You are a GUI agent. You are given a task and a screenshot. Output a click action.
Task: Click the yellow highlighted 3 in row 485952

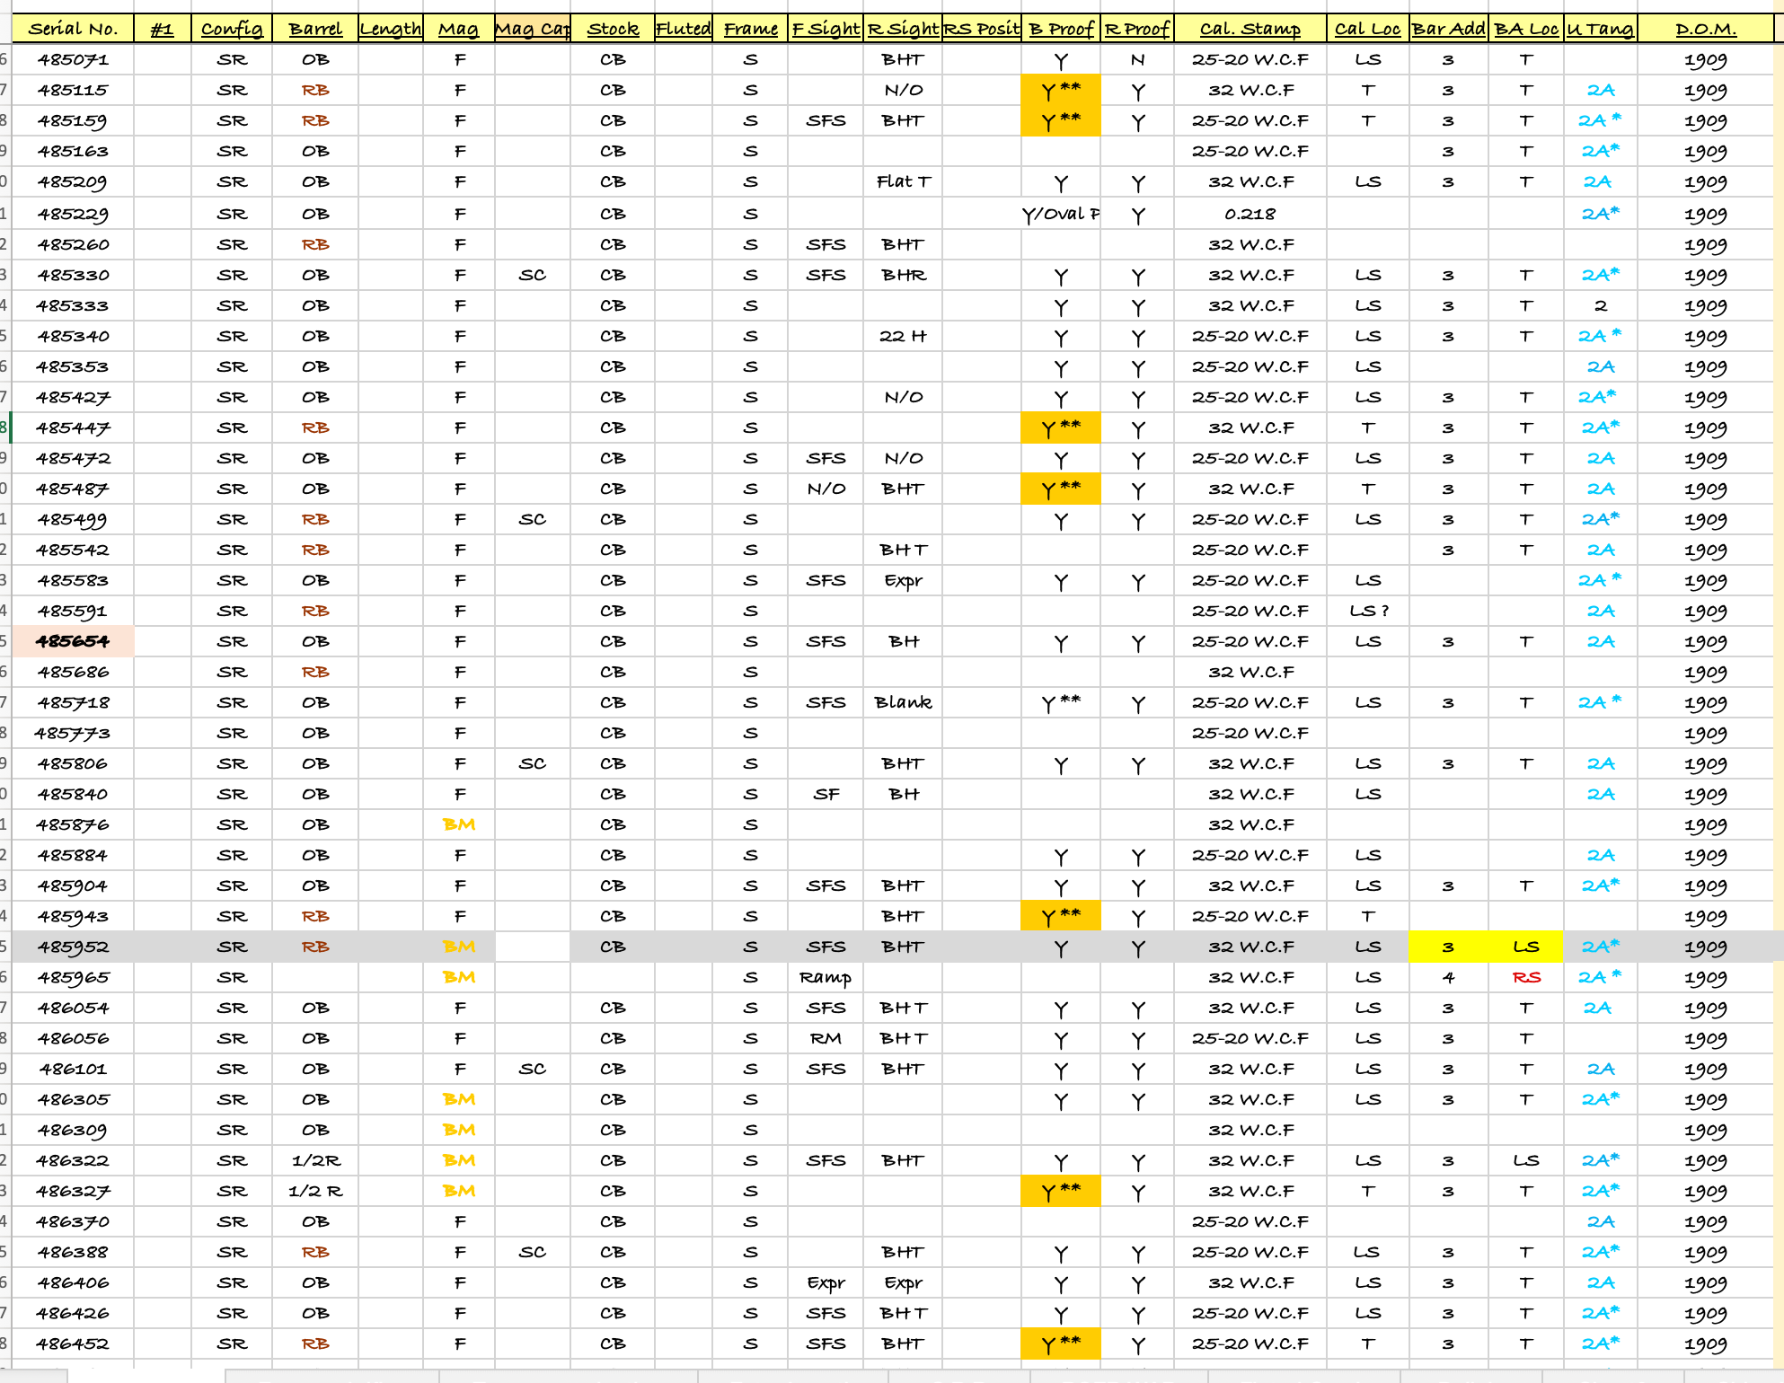point(1448,947)
